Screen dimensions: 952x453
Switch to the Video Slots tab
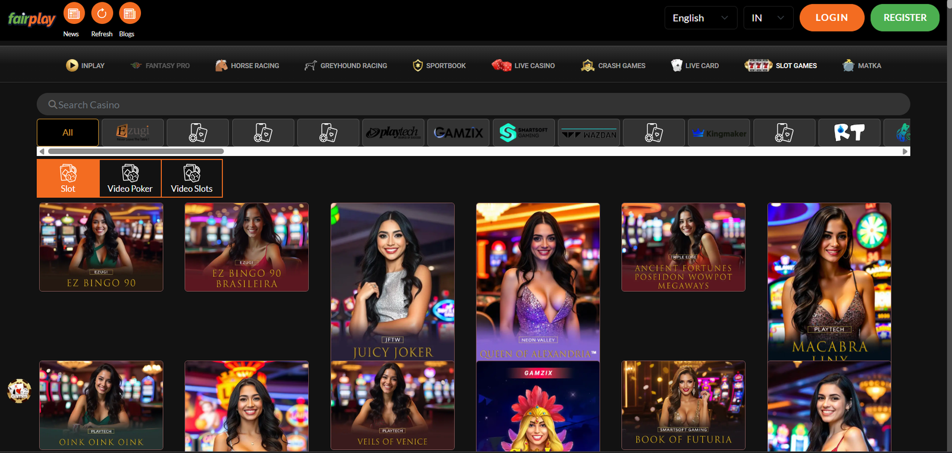192,179
